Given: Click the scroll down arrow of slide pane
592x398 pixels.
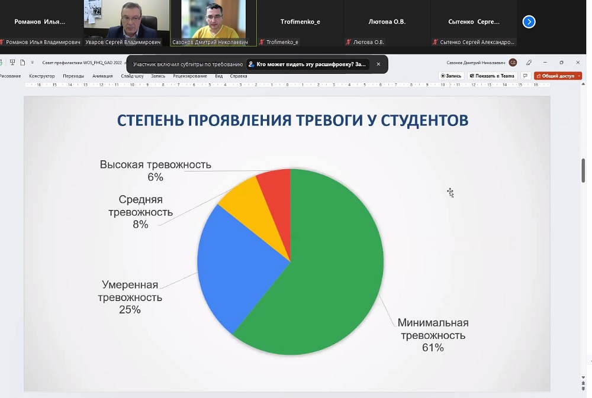Looking at the screenshot, I should (x=583, y=377).
